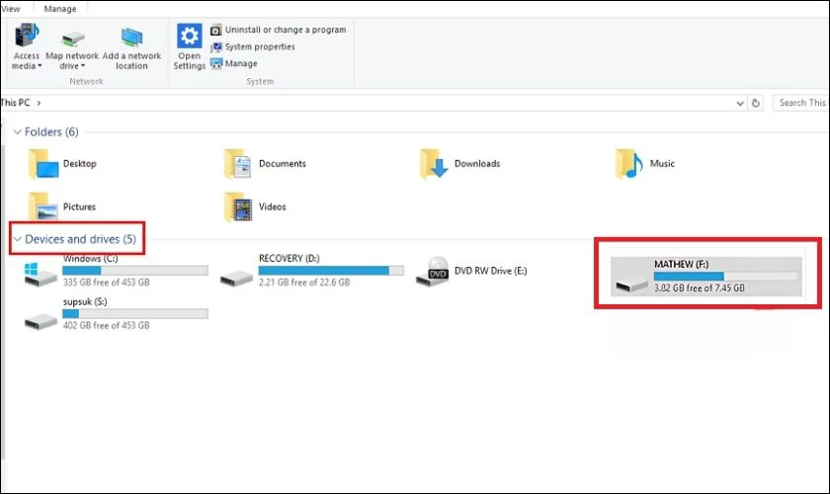830x494 pixels.
Task: Click the 'Windows (C:)' drive label
Action: [90, 259]
